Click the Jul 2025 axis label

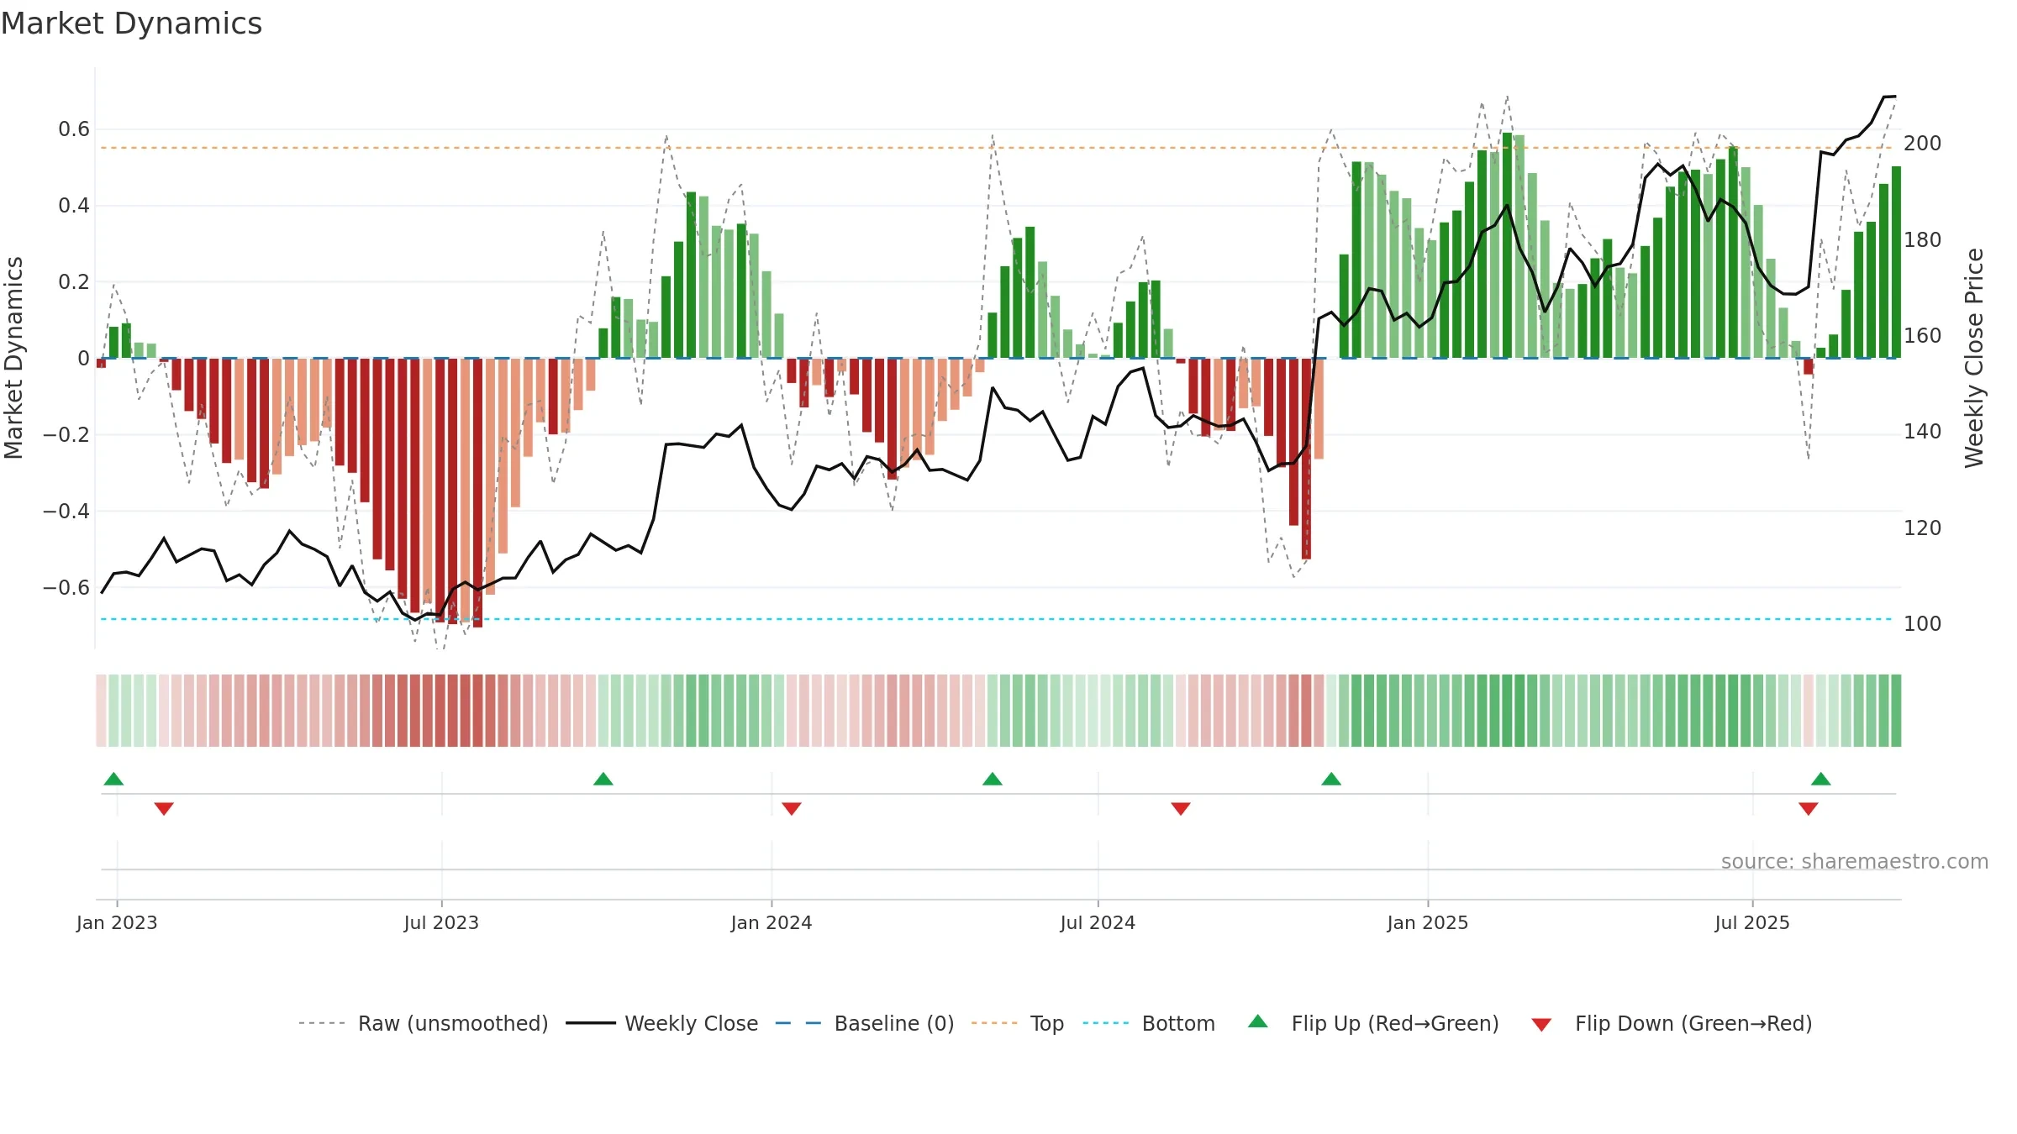pos(1752,922)
